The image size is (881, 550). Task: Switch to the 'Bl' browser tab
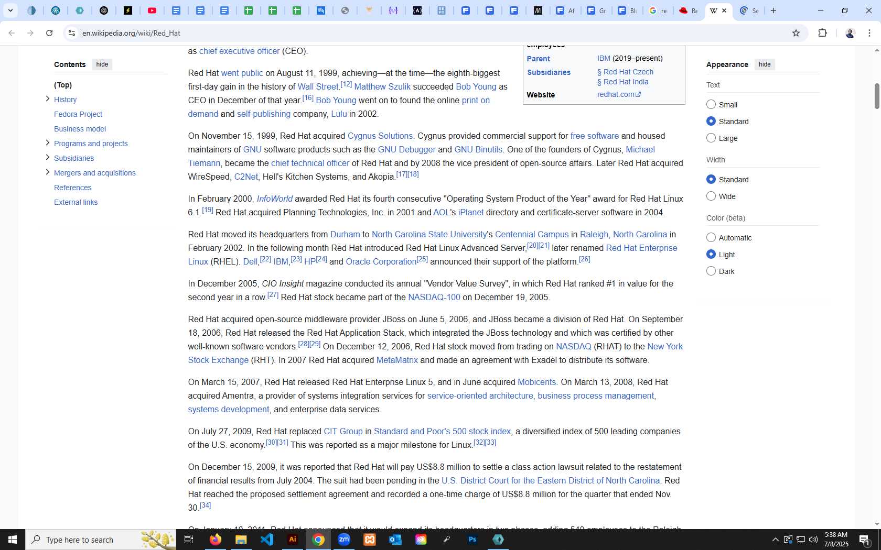pos(627,10)
